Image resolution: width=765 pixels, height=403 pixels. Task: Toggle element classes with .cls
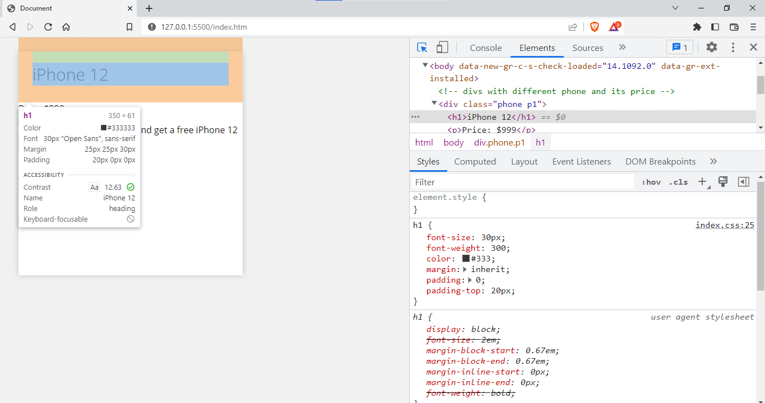coord(678,181)
